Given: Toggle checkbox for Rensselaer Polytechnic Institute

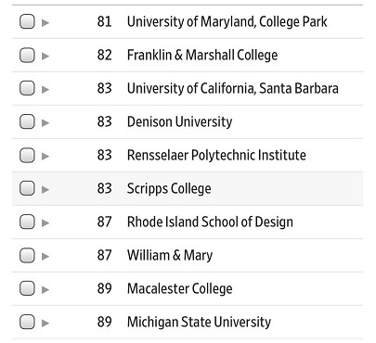Looking at the screenshot, I should 27,155.
